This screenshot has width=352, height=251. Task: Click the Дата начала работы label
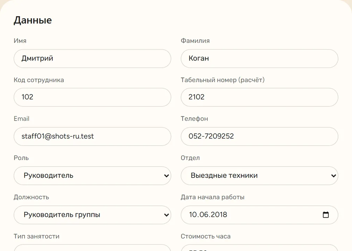[212, 197]
